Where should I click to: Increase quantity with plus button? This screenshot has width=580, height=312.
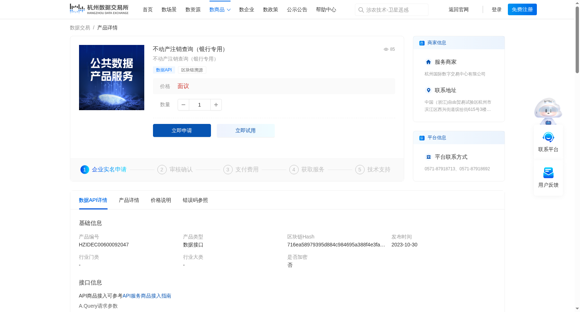point(216,105)
